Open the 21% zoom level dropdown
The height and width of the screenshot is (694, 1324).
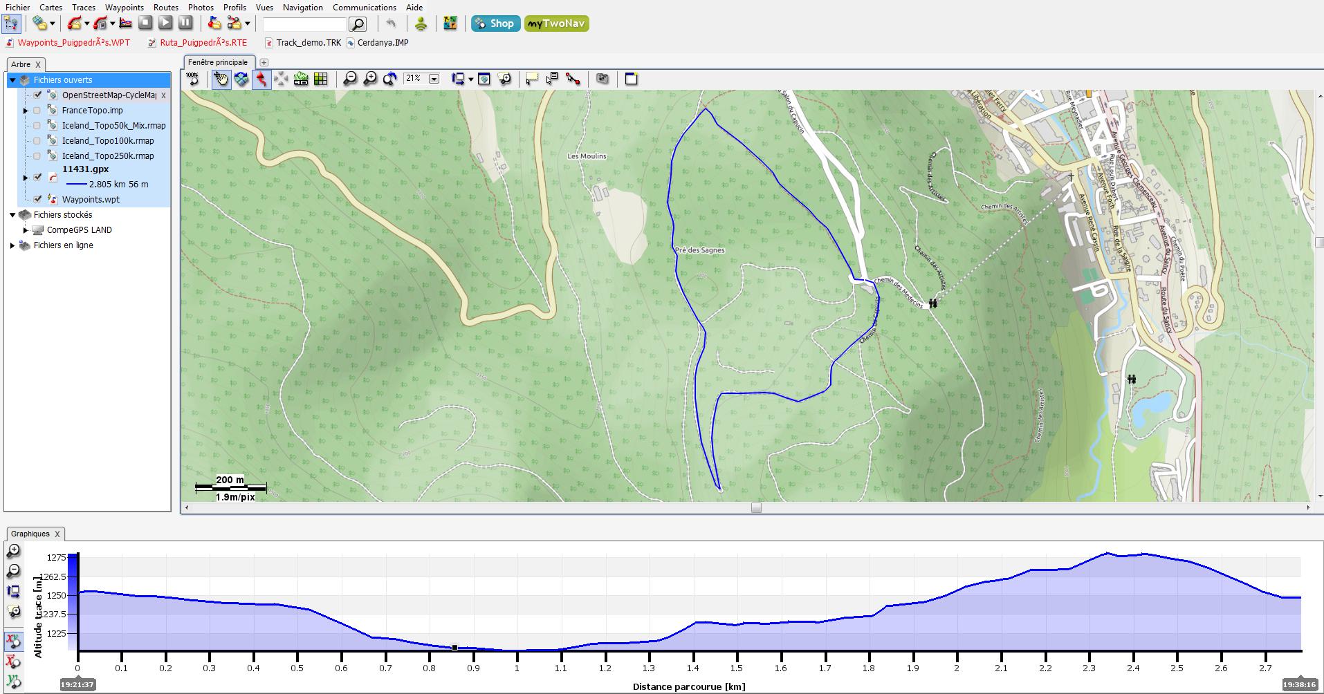click(x=434, y=79)
